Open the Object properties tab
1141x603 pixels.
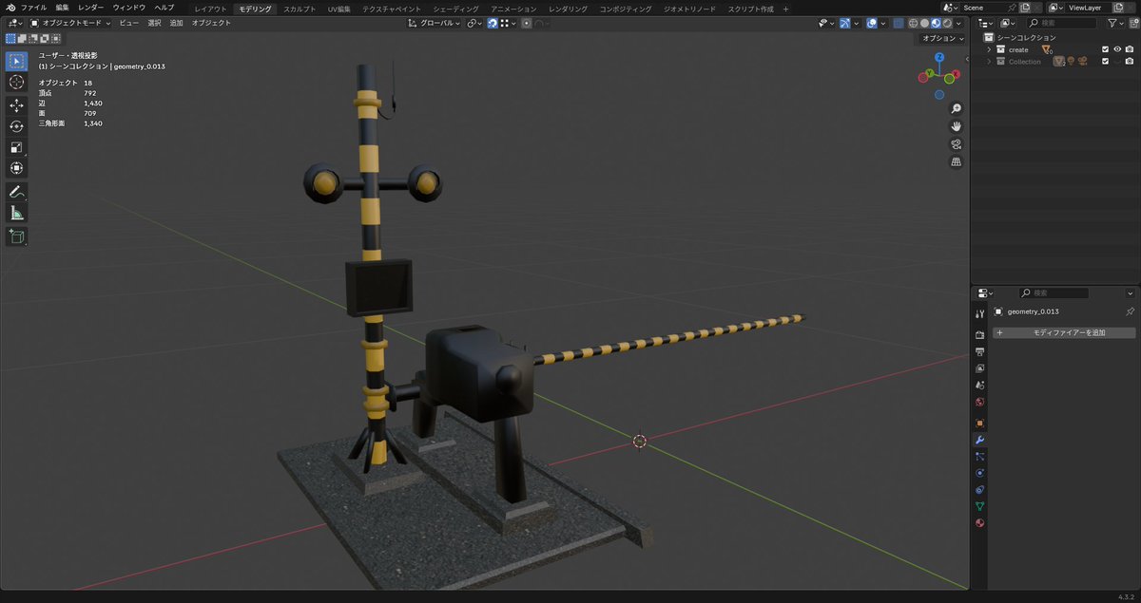coord(979,424)
